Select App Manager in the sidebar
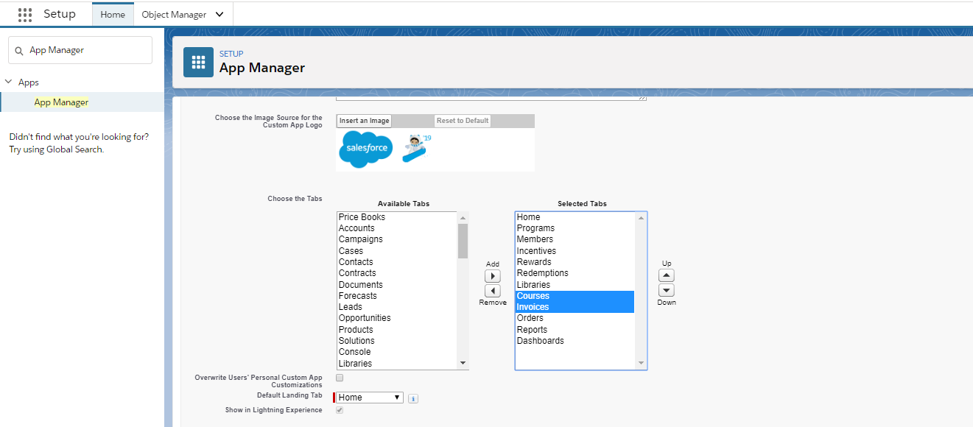The width and height of the screenshot is (973, 427). [61, 102]
